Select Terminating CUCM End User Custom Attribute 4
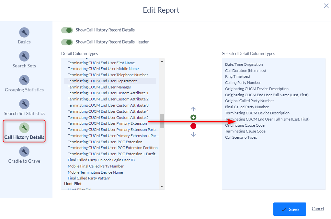This screenshot has height=219, width=331. [108, 111]
